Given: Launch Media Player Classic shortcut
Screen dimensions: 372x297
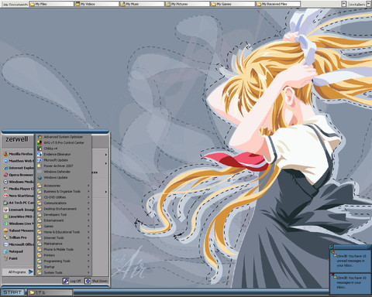Looking at the screenshot, I should pos(18,189).
